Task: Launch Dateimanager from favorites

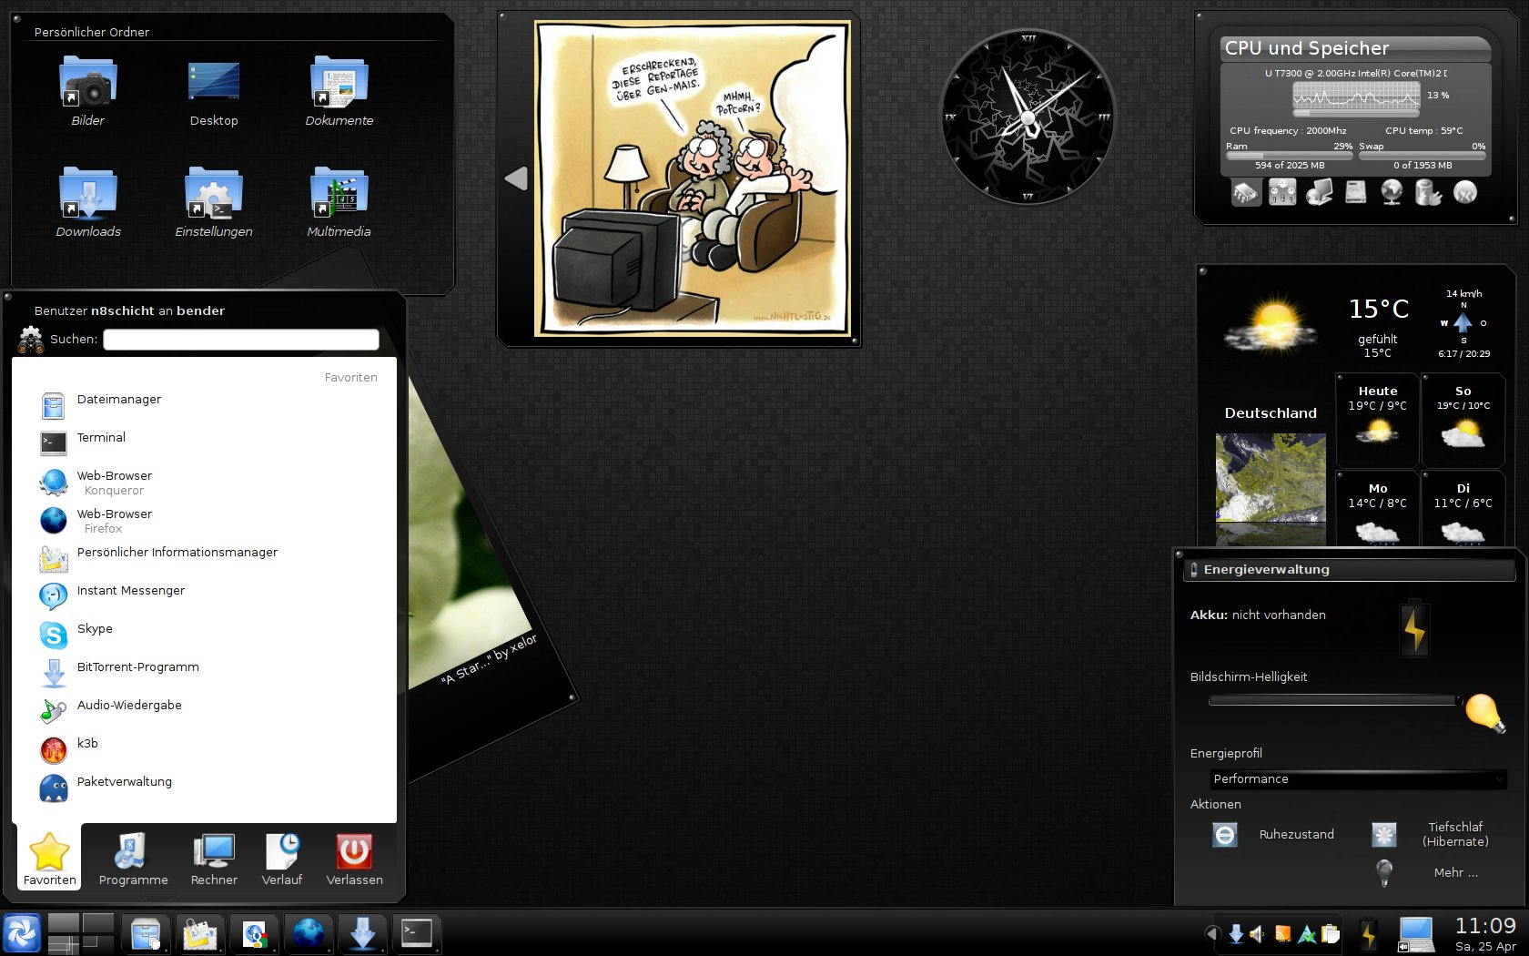Action: coord(205,405)
